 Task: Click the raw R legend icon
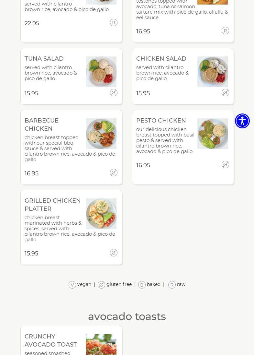coord(172,285)
